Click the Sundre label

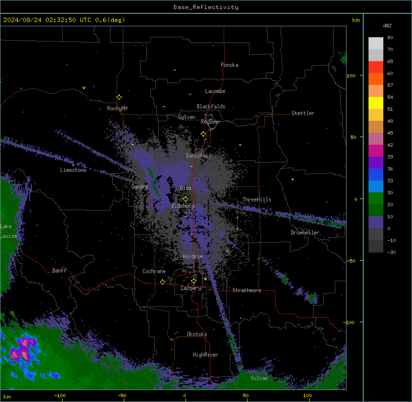pos(140,187)
